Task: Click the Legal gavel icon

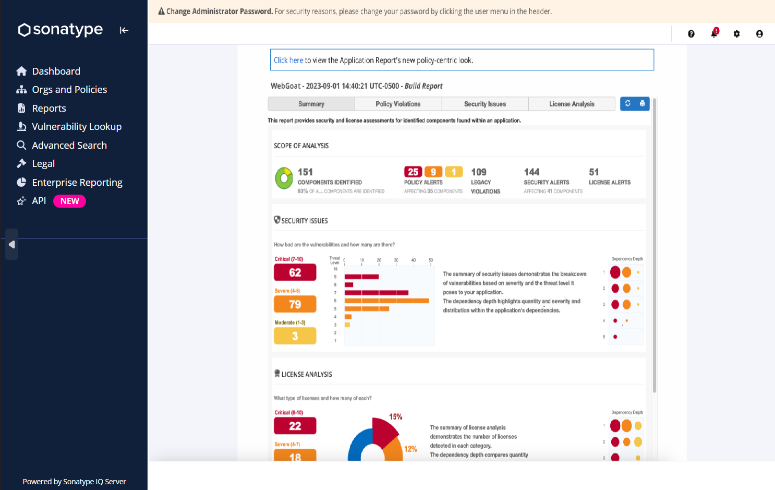Action: tap(21, 164)
